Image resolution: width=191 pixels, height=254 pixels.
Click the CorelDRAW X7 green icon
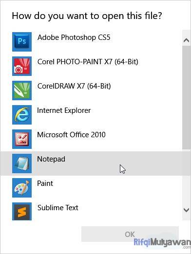coord(22,91)
